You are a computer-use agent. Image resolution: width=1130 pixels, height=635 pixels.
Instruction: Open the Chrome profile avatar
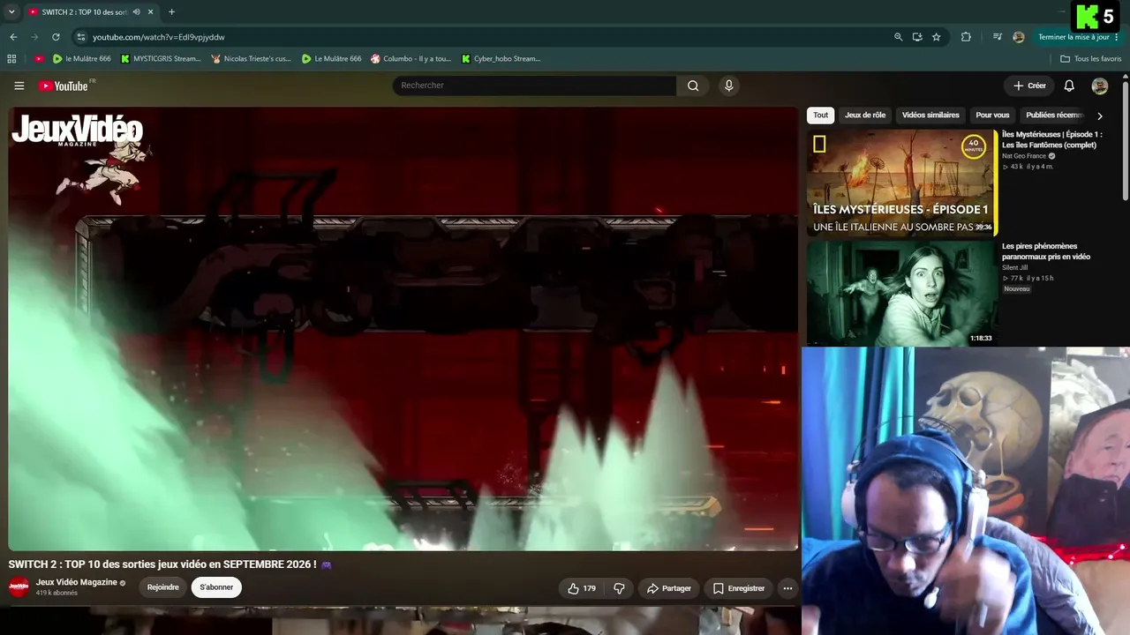pyautogui.click(x=1019, y=37)
